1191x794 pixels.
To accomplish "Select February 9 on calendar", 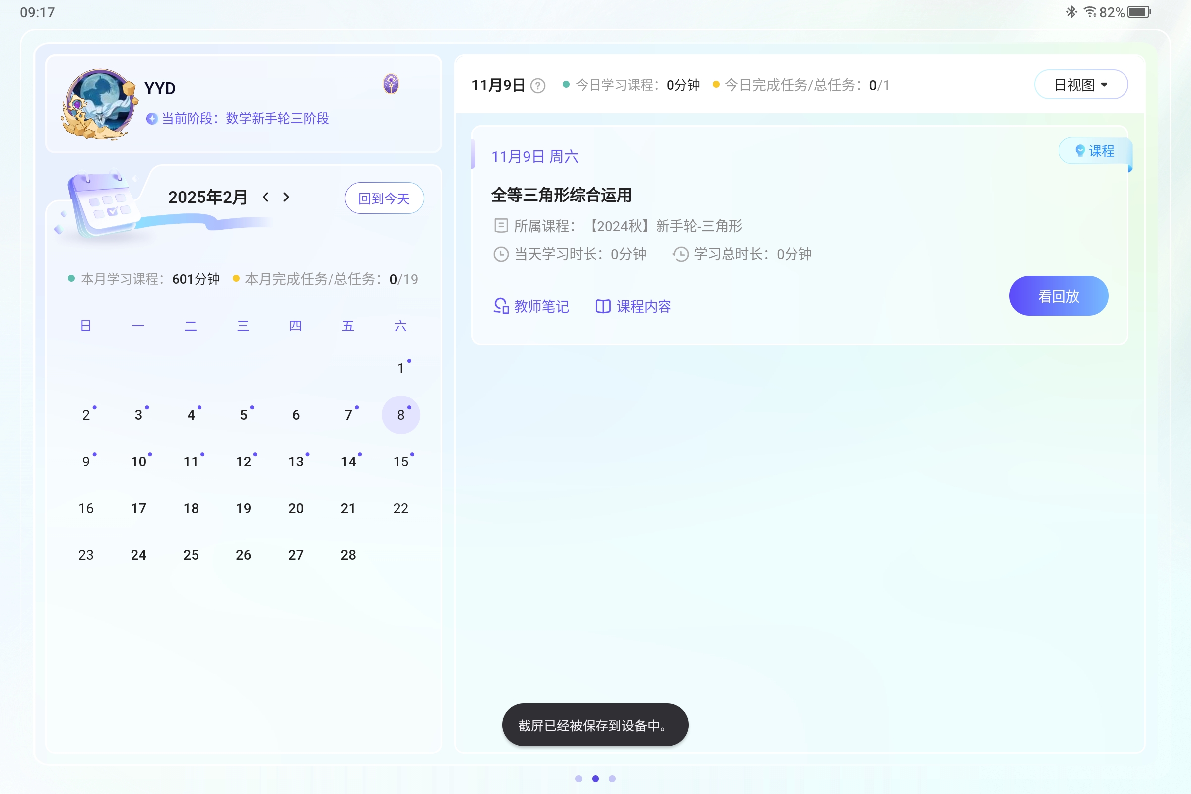I will 86,462.
